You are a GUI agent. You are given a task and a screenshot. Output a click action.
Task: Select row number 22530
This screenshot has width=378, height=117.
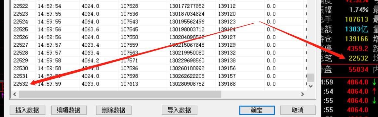[x=21, y=68]
